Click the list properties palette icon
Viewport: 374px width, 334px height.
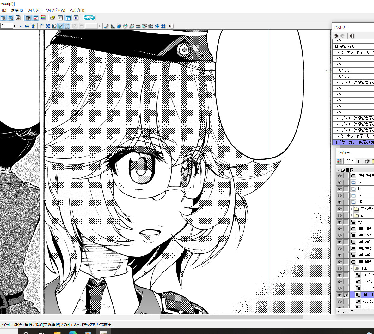pos(28,18)
